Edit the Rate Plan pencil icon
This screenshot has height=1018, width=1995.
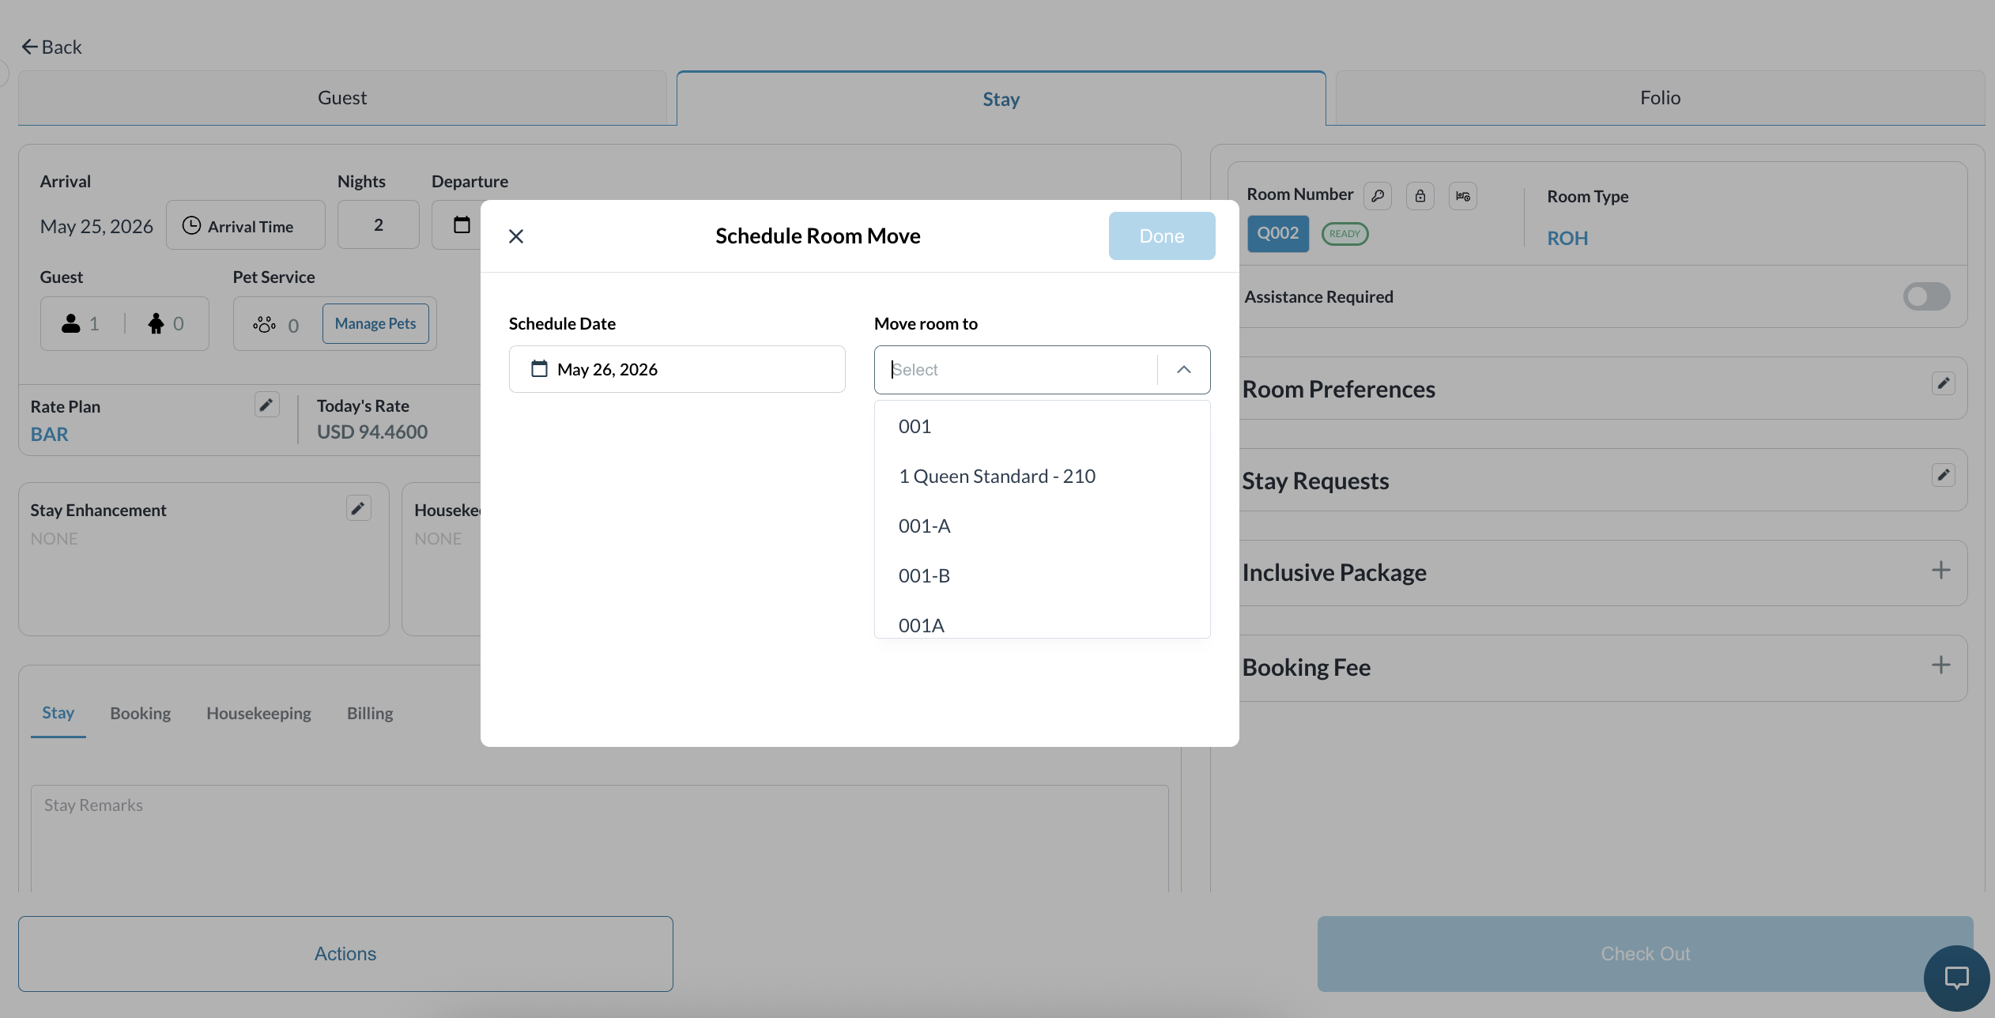(x=267, y=405)
